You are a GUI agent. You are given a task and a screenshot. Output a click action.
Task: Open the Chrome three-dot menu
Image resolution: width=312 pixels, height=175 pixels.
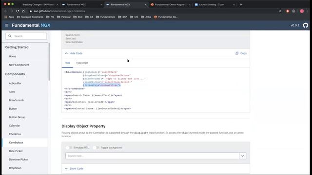pos(308,11)
